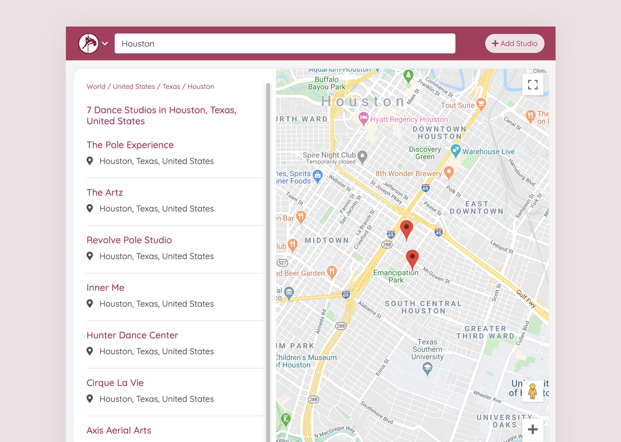Open The Pole Experience studio listing
621x442 pixels.
tap(130, 145)
